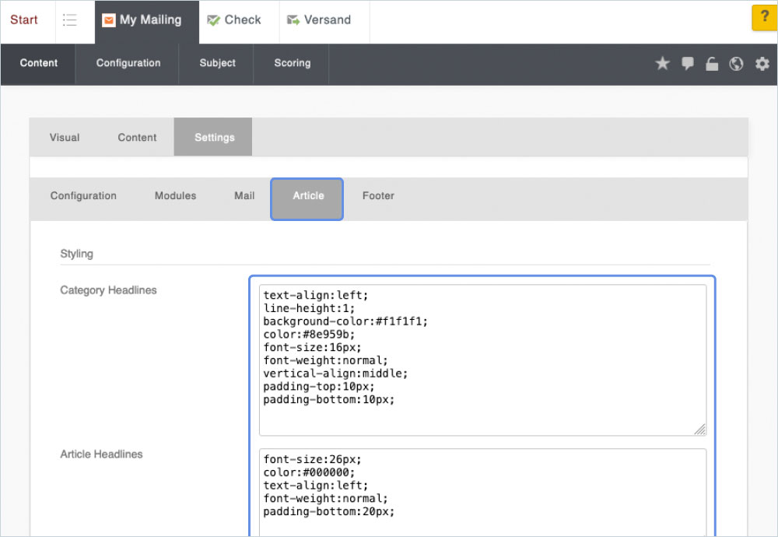Go to the Start tab
Image resolution: width=778 pixels, height=537 pixels.
[24, 20]
